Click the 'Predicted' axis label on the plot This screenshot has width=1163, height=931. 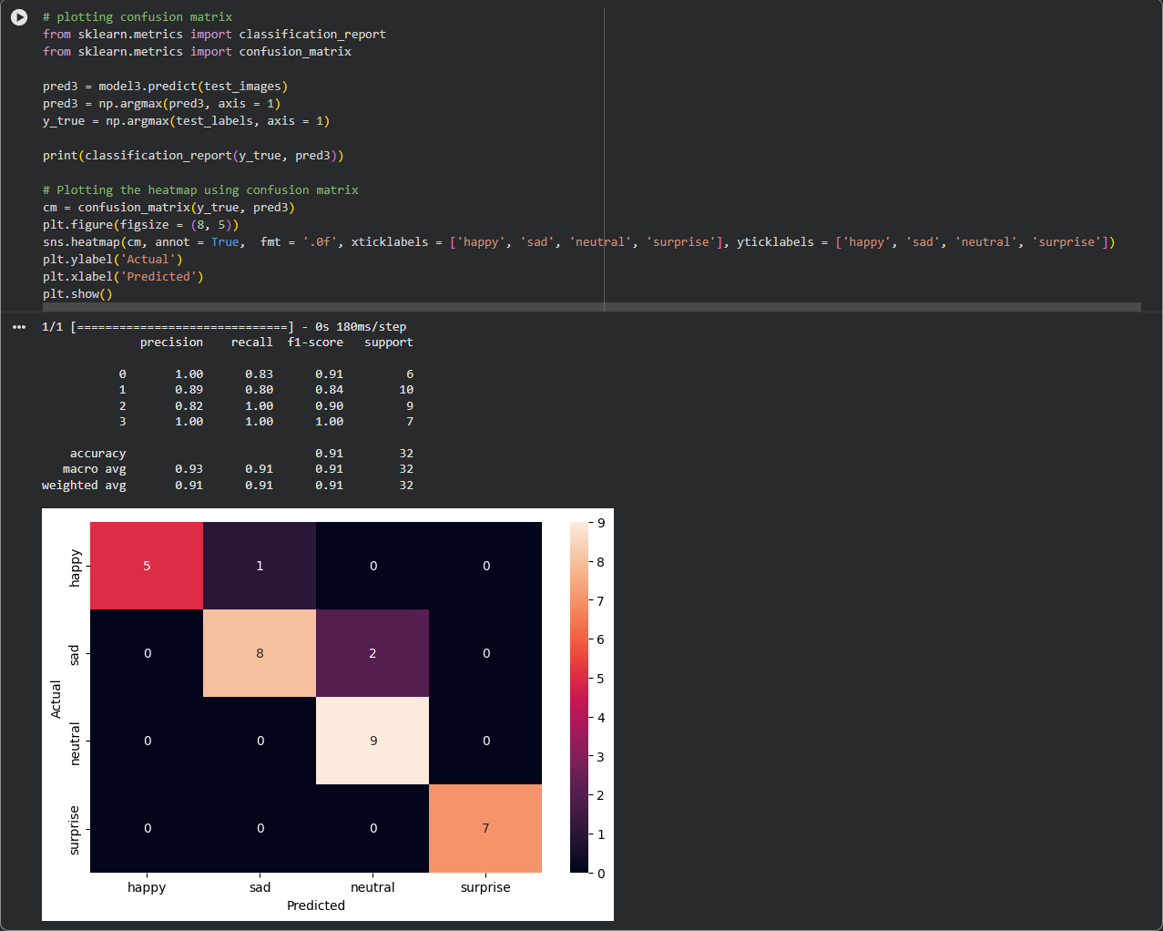[316, 905]
